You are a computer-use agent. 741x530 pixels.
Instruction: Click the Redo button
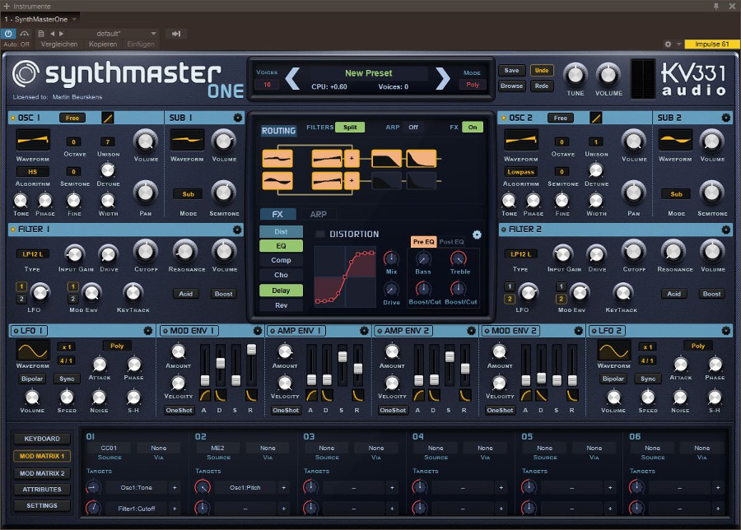tap(542, 86)
